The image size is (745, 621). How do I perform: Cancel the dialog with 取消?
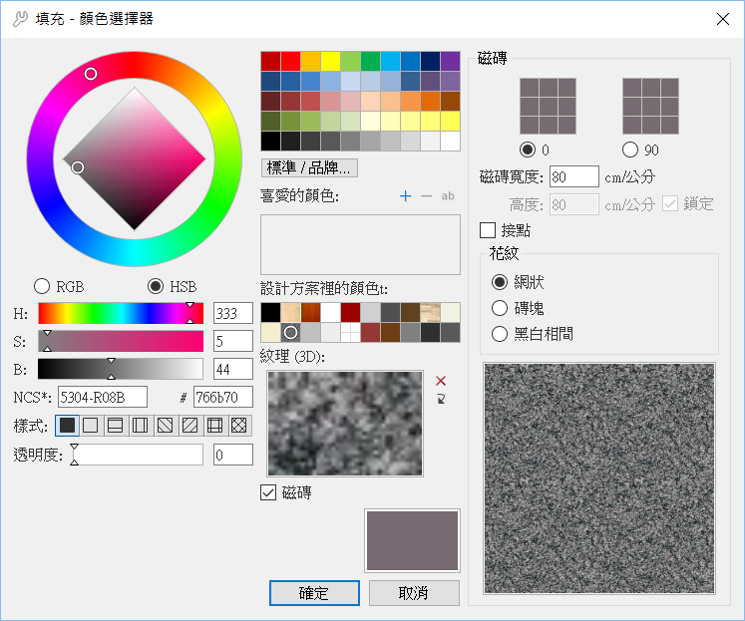(x=413, y=593)
